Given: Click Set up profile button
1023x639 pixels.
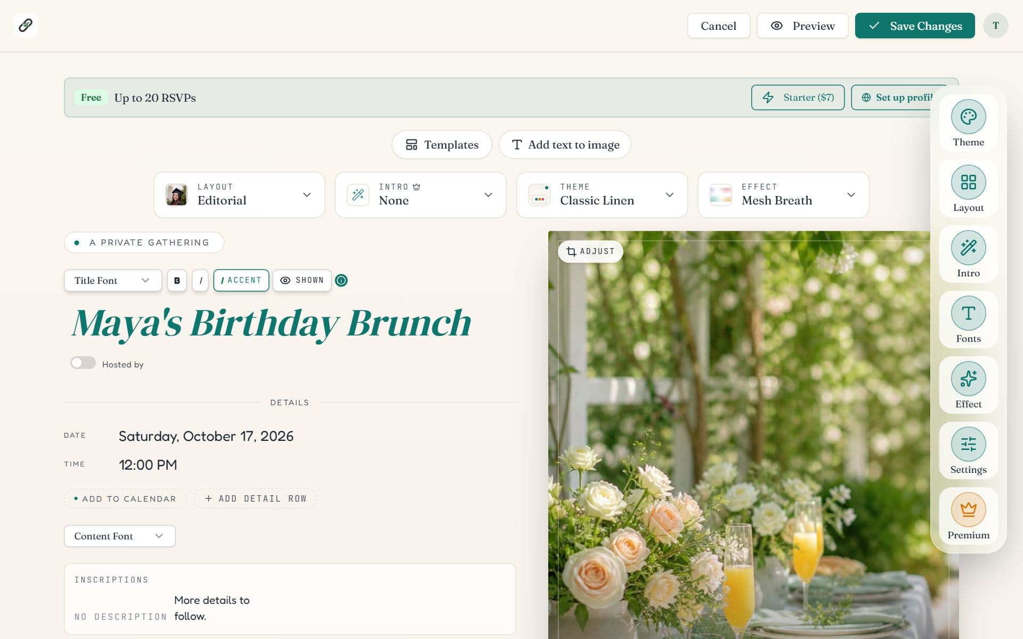Looking at the screenshot, I should pyautogui.click(x=899, y=97).
